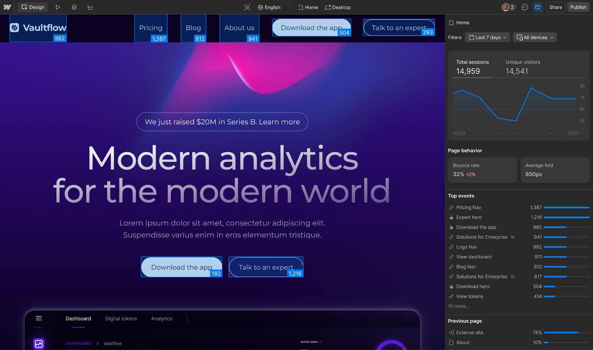Click the link icon beside View tokens
Viewport: 593px width, 350px height.
[451, 296]
